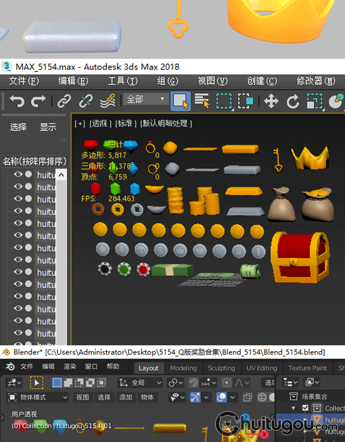Viewport: 345px width, 442px height.
Task: Click the Bind to Space Warp icon
Action: (108, 101)
